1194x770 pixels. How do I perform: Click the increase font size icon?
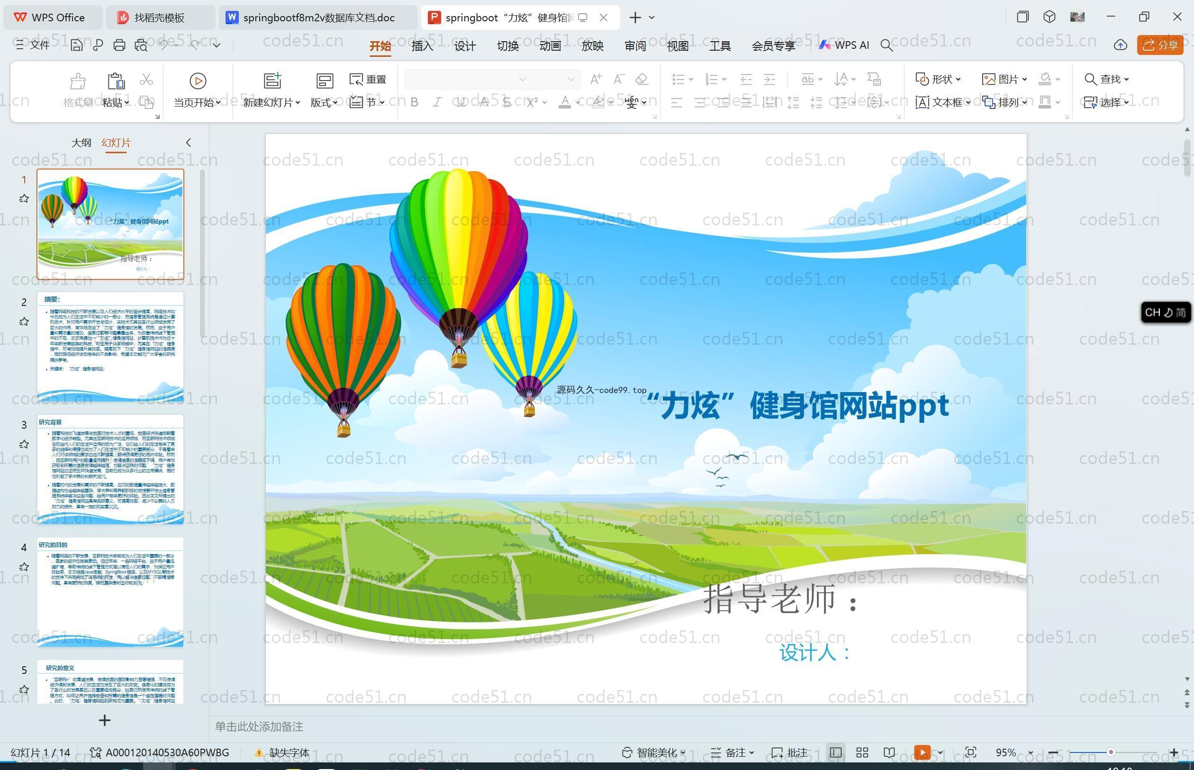[x=596, y=79]
